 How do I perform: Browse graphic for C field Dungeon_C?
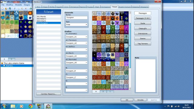click(86, 78)
